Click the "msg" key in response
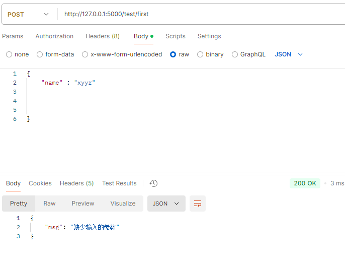 [54, 227]
